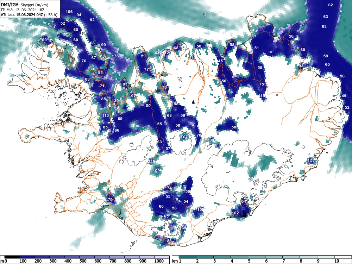Pick the 28 reading

click(172, 226)
